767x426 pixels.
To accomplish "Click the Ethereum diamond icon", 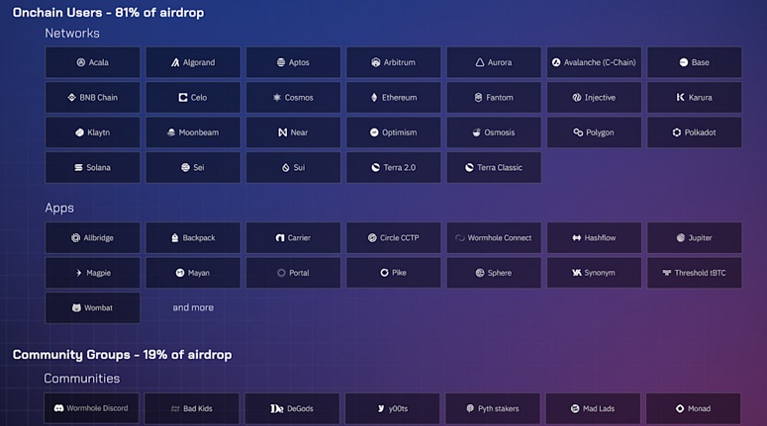I will click(x=374, y=98).
